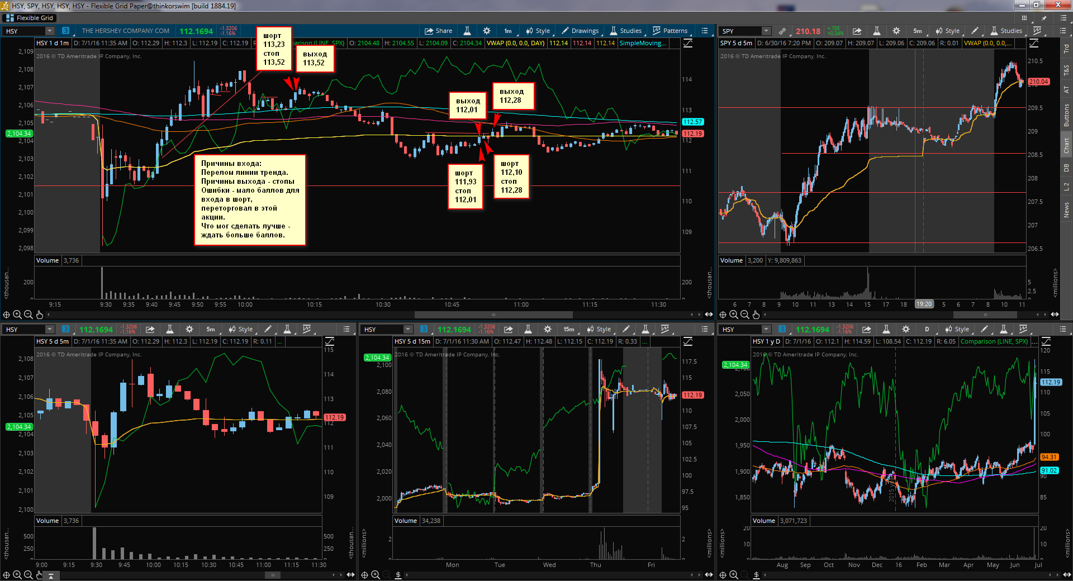
Task: Open Patterns menu in HSY 1m chart
Action: click(670, 31)
